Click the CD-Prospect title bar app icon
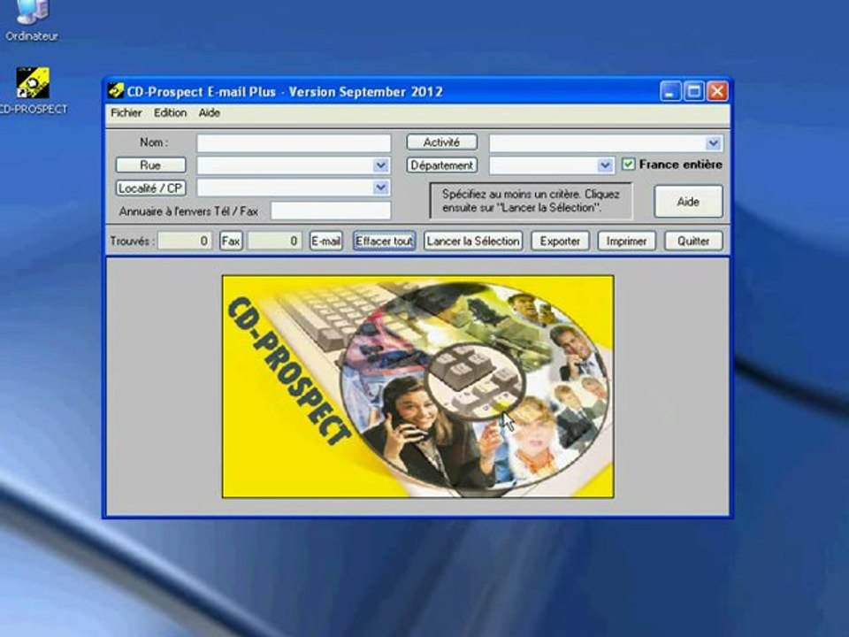849x637 pixels. [115, 91]
